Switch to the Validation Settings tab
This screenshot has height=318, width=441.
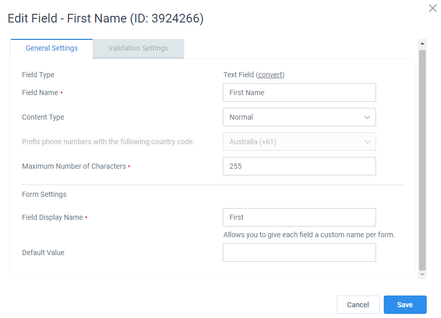click(x=138, y=49)
